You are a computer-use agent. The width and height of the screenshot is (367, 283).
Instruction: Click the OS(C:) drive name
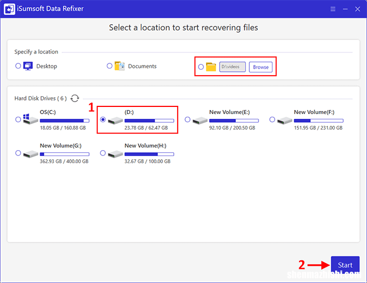pyautogui.click(x=48, y=112)
